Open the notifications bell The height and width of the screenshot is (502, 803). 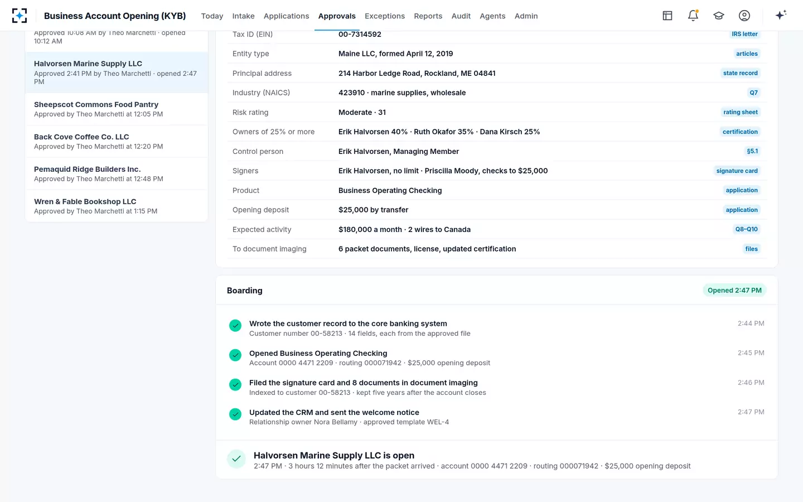point(693,16)
